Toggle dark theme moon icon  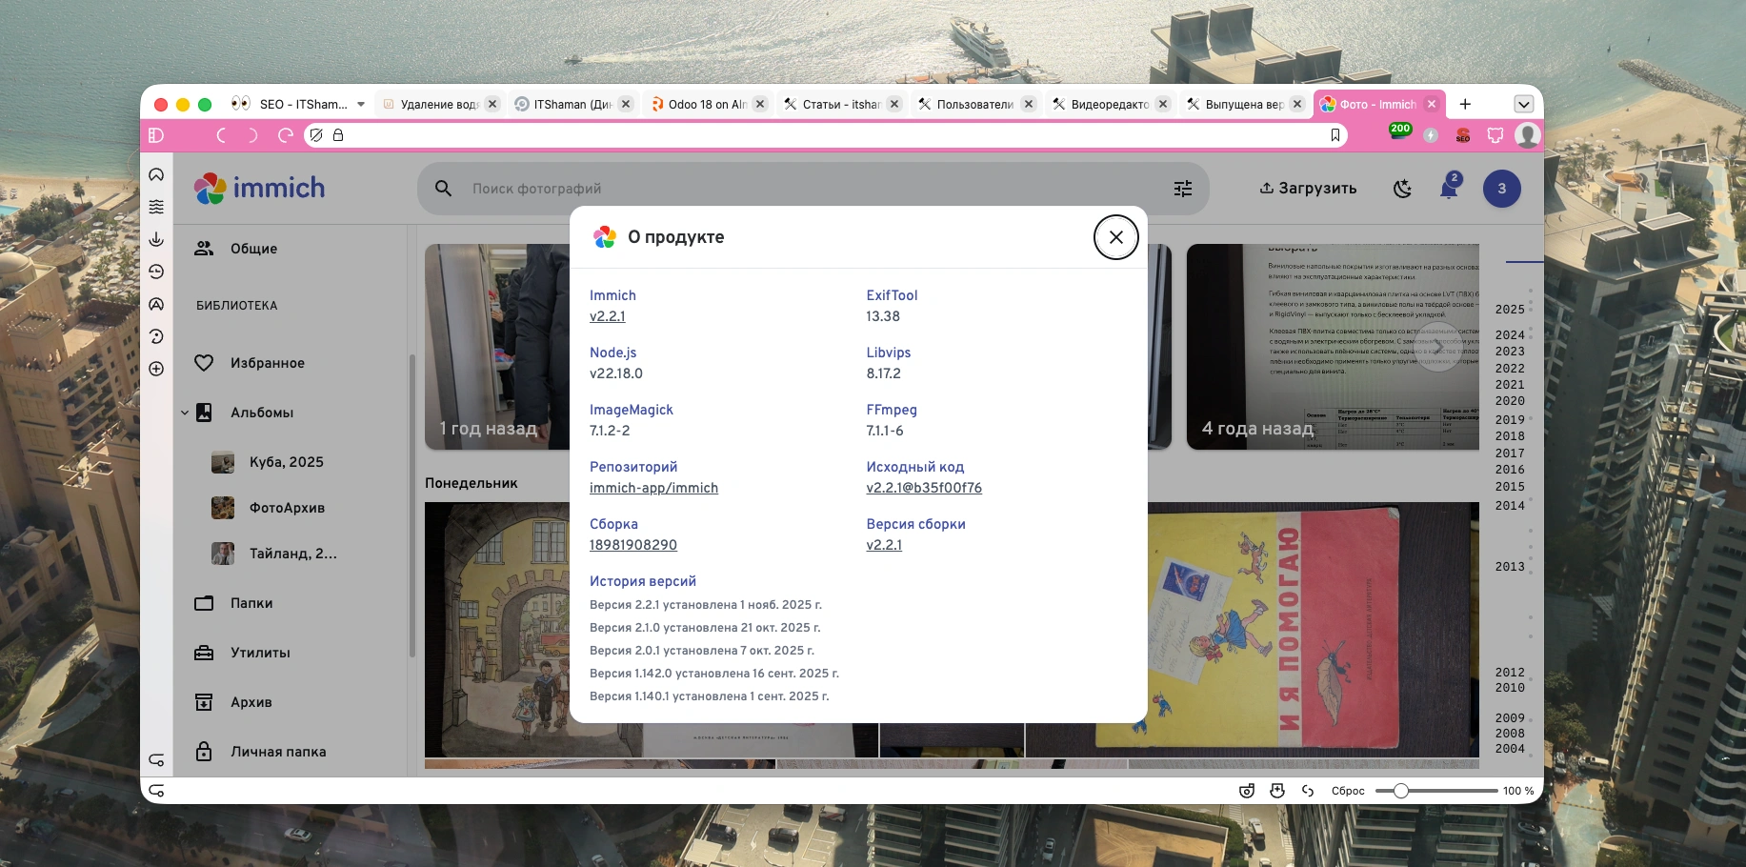click(1402, 189)
